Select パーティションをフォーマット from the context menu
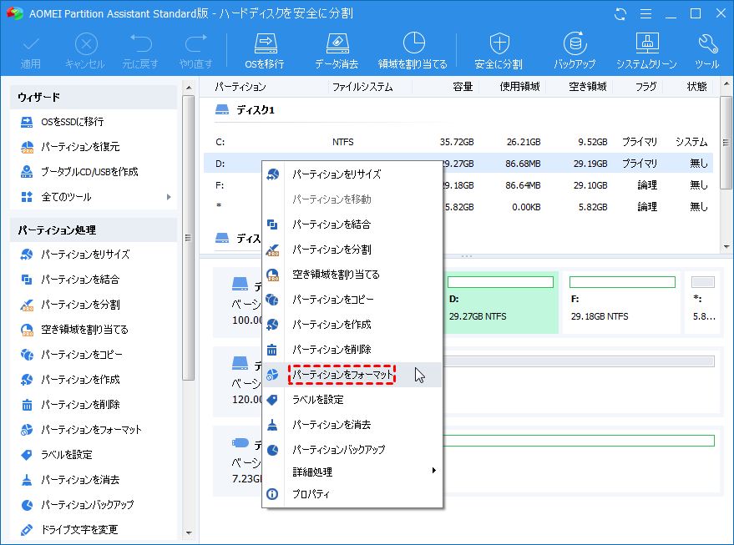Screen dimensions: 734x545 pyautogui.click(x=352, y=375)
